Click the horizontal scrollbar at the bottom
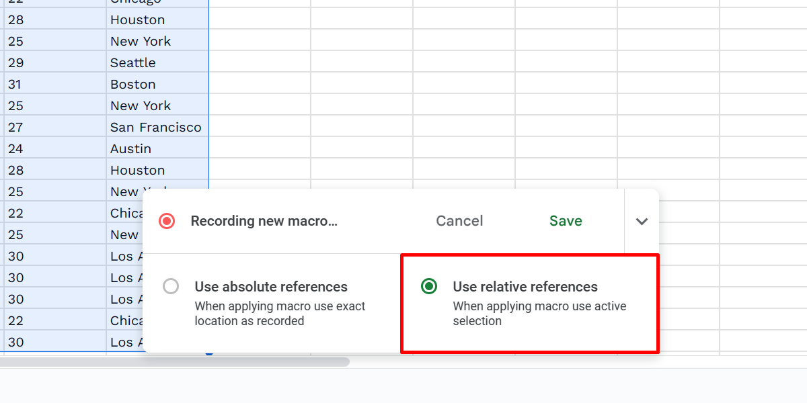The width and height of the screenshot is (807, 403). point(175,362)
